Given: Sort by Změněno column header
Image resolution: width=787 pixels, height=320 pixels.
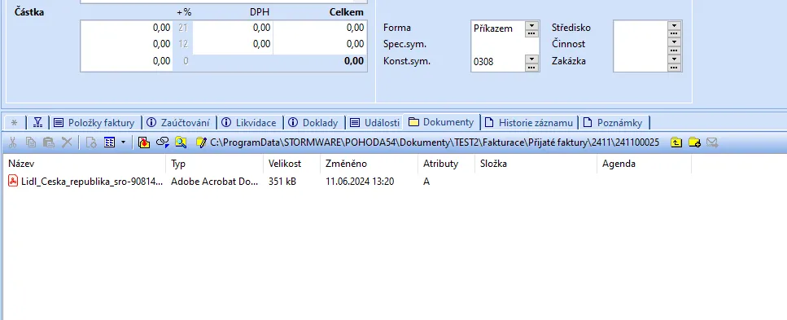Looking at the screenshot, I should tap(369, 164).
